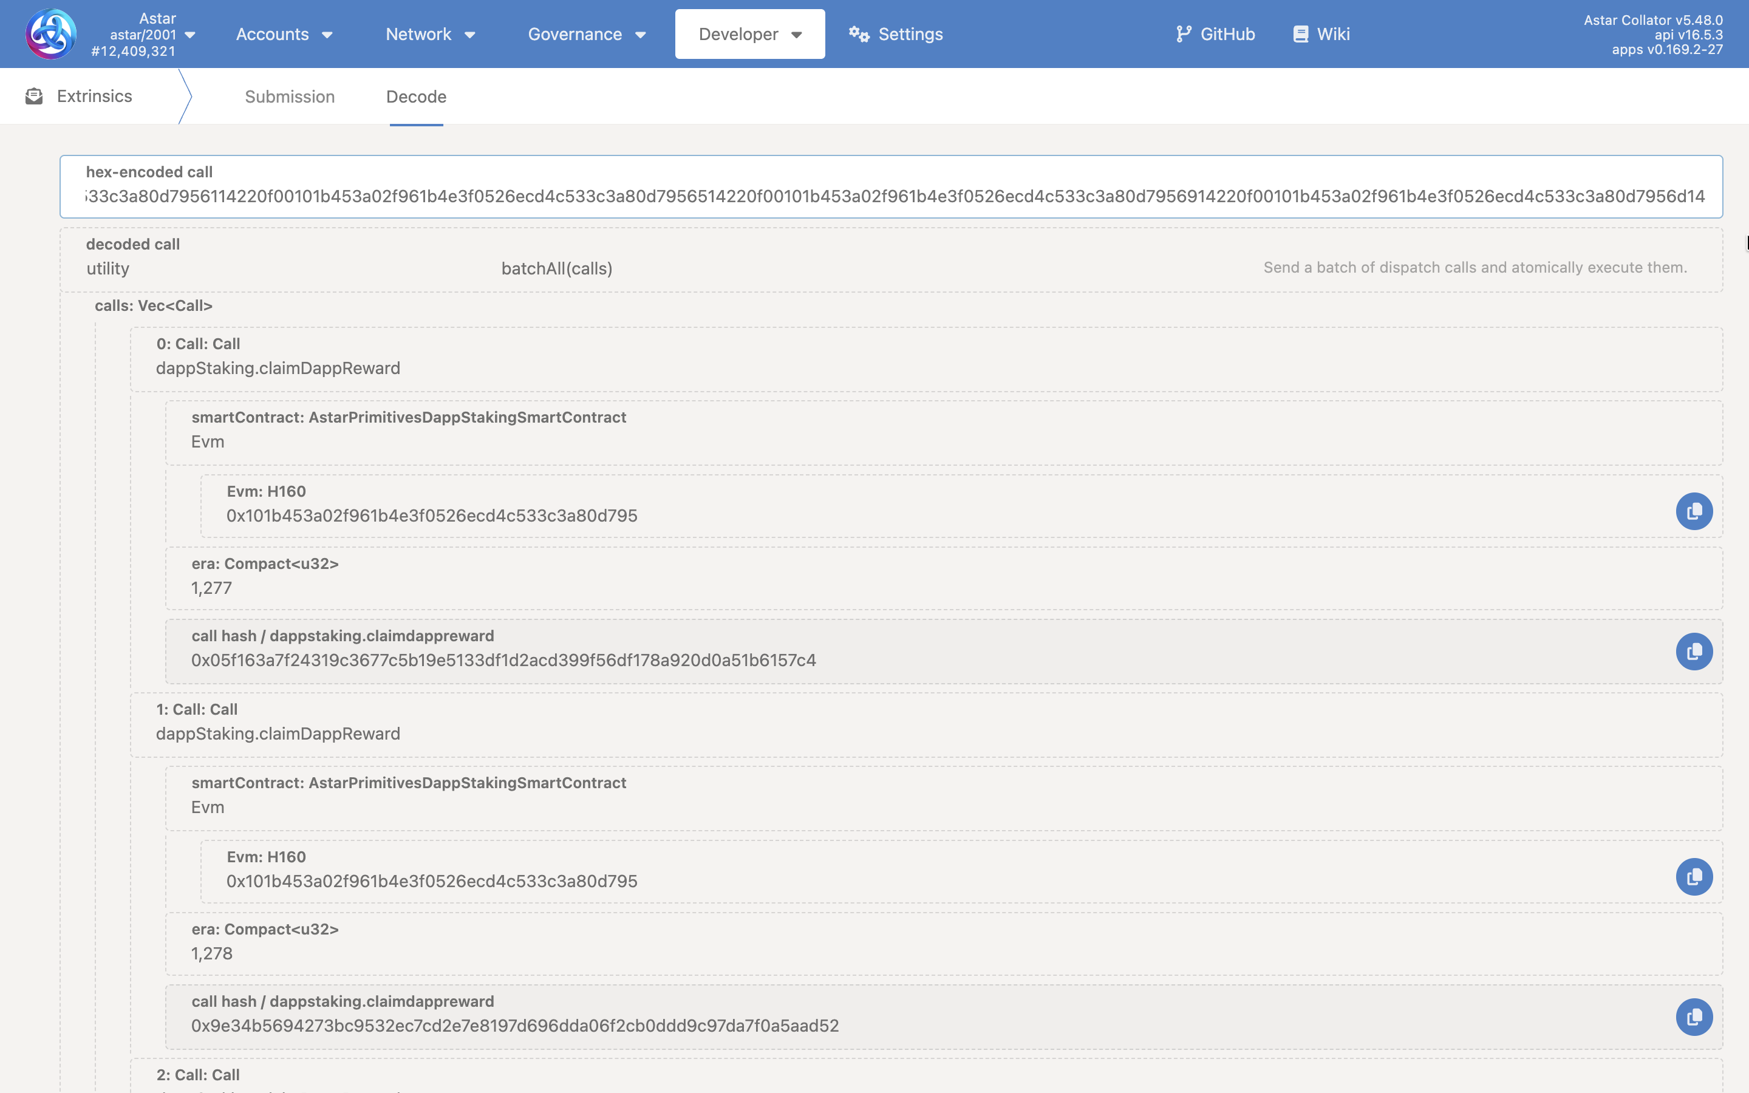Click the block number #12,409,321

pyautogui.click(x=134, y=50)
